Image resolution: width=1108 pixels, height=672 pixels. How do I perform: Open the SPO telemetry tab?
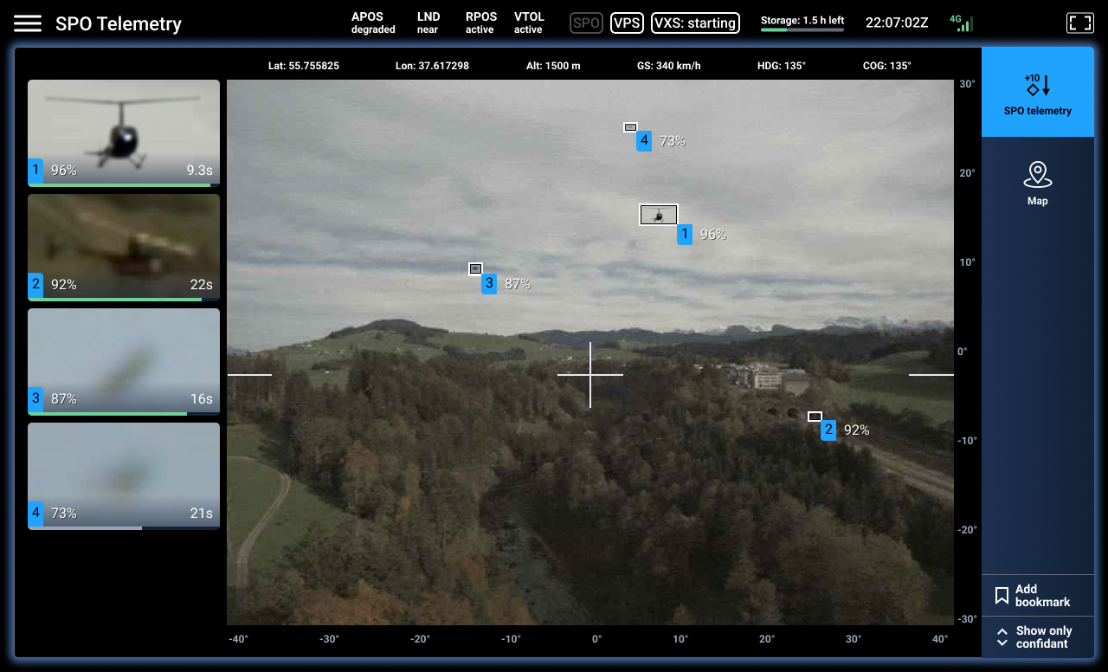pos(1037,93)
